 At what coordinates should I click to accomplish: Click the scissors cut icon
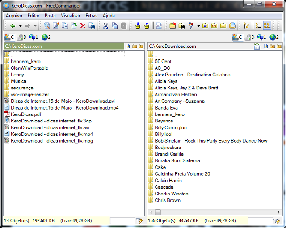coord(105,26)
